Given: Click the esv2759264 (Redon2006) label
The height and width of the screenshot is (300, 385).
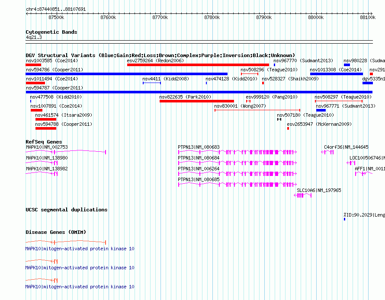Looking at the screenshot, I should [x=155, y=61].
